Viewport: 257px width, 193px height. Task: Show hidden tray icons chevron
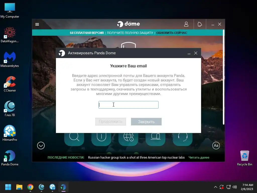pyautogui.click(x=216, y=187)
